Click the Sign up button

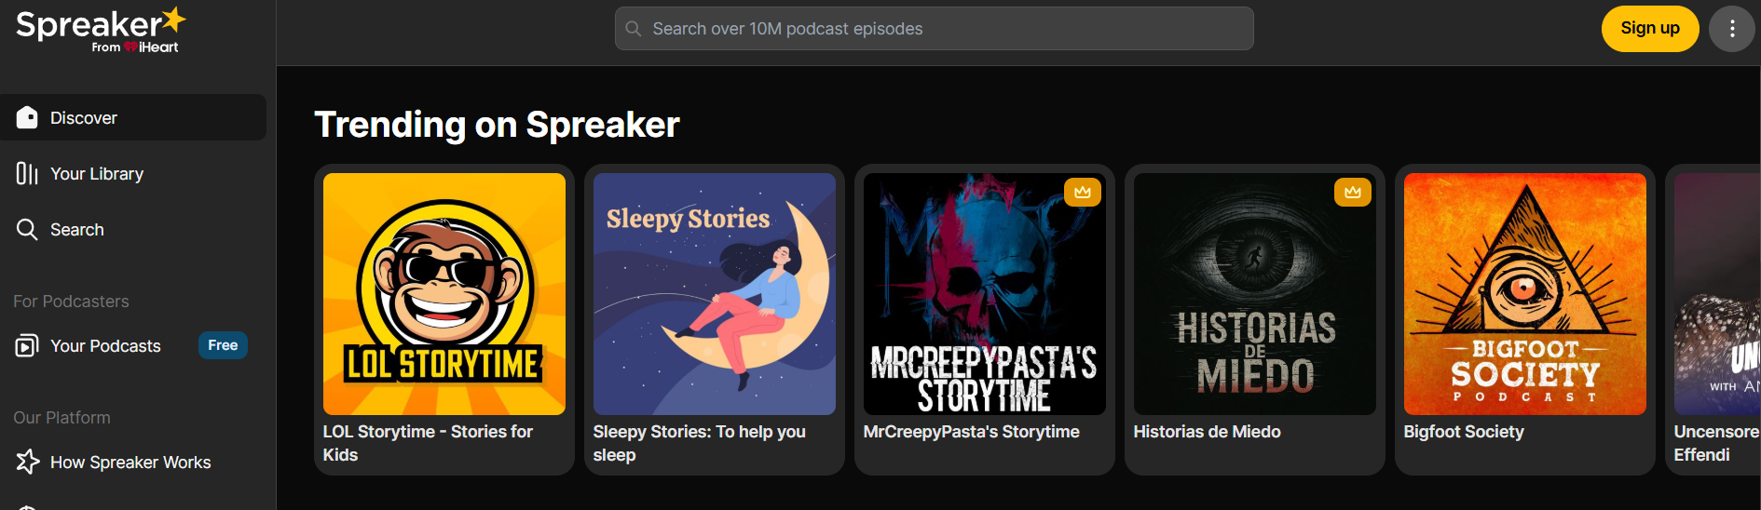tap(1650, 29)
